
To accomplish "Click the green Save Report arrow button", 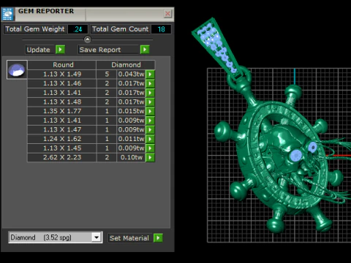I will tap(145, 50).
